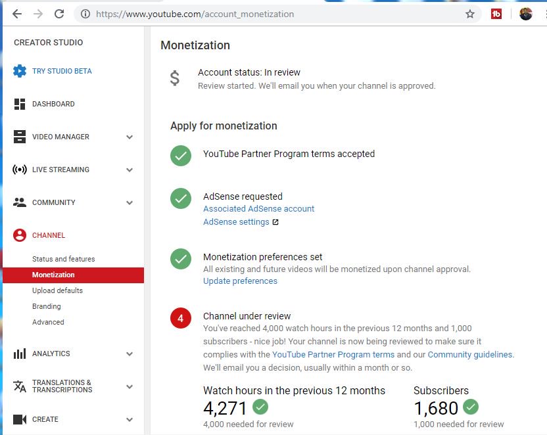Click the Dashboard grid icon
Image resolution: width=547 pixels, height=435 pixels.
pos(20,104)
